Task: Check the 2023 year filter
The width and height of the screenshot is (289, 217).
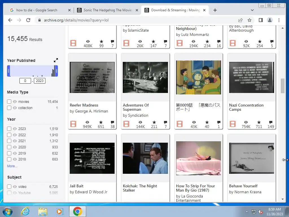Action: (9, 129)
